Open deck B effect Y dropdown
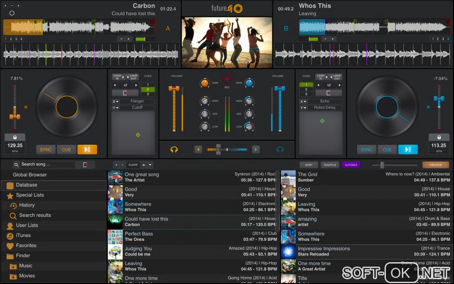This screenshot has height=284, width=454. tap(303, 108)
